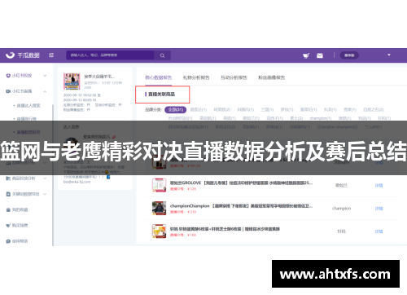Click the 我的收藏 sidebar label
This screenshot has height=295, width=407.
tap(20, 209)
